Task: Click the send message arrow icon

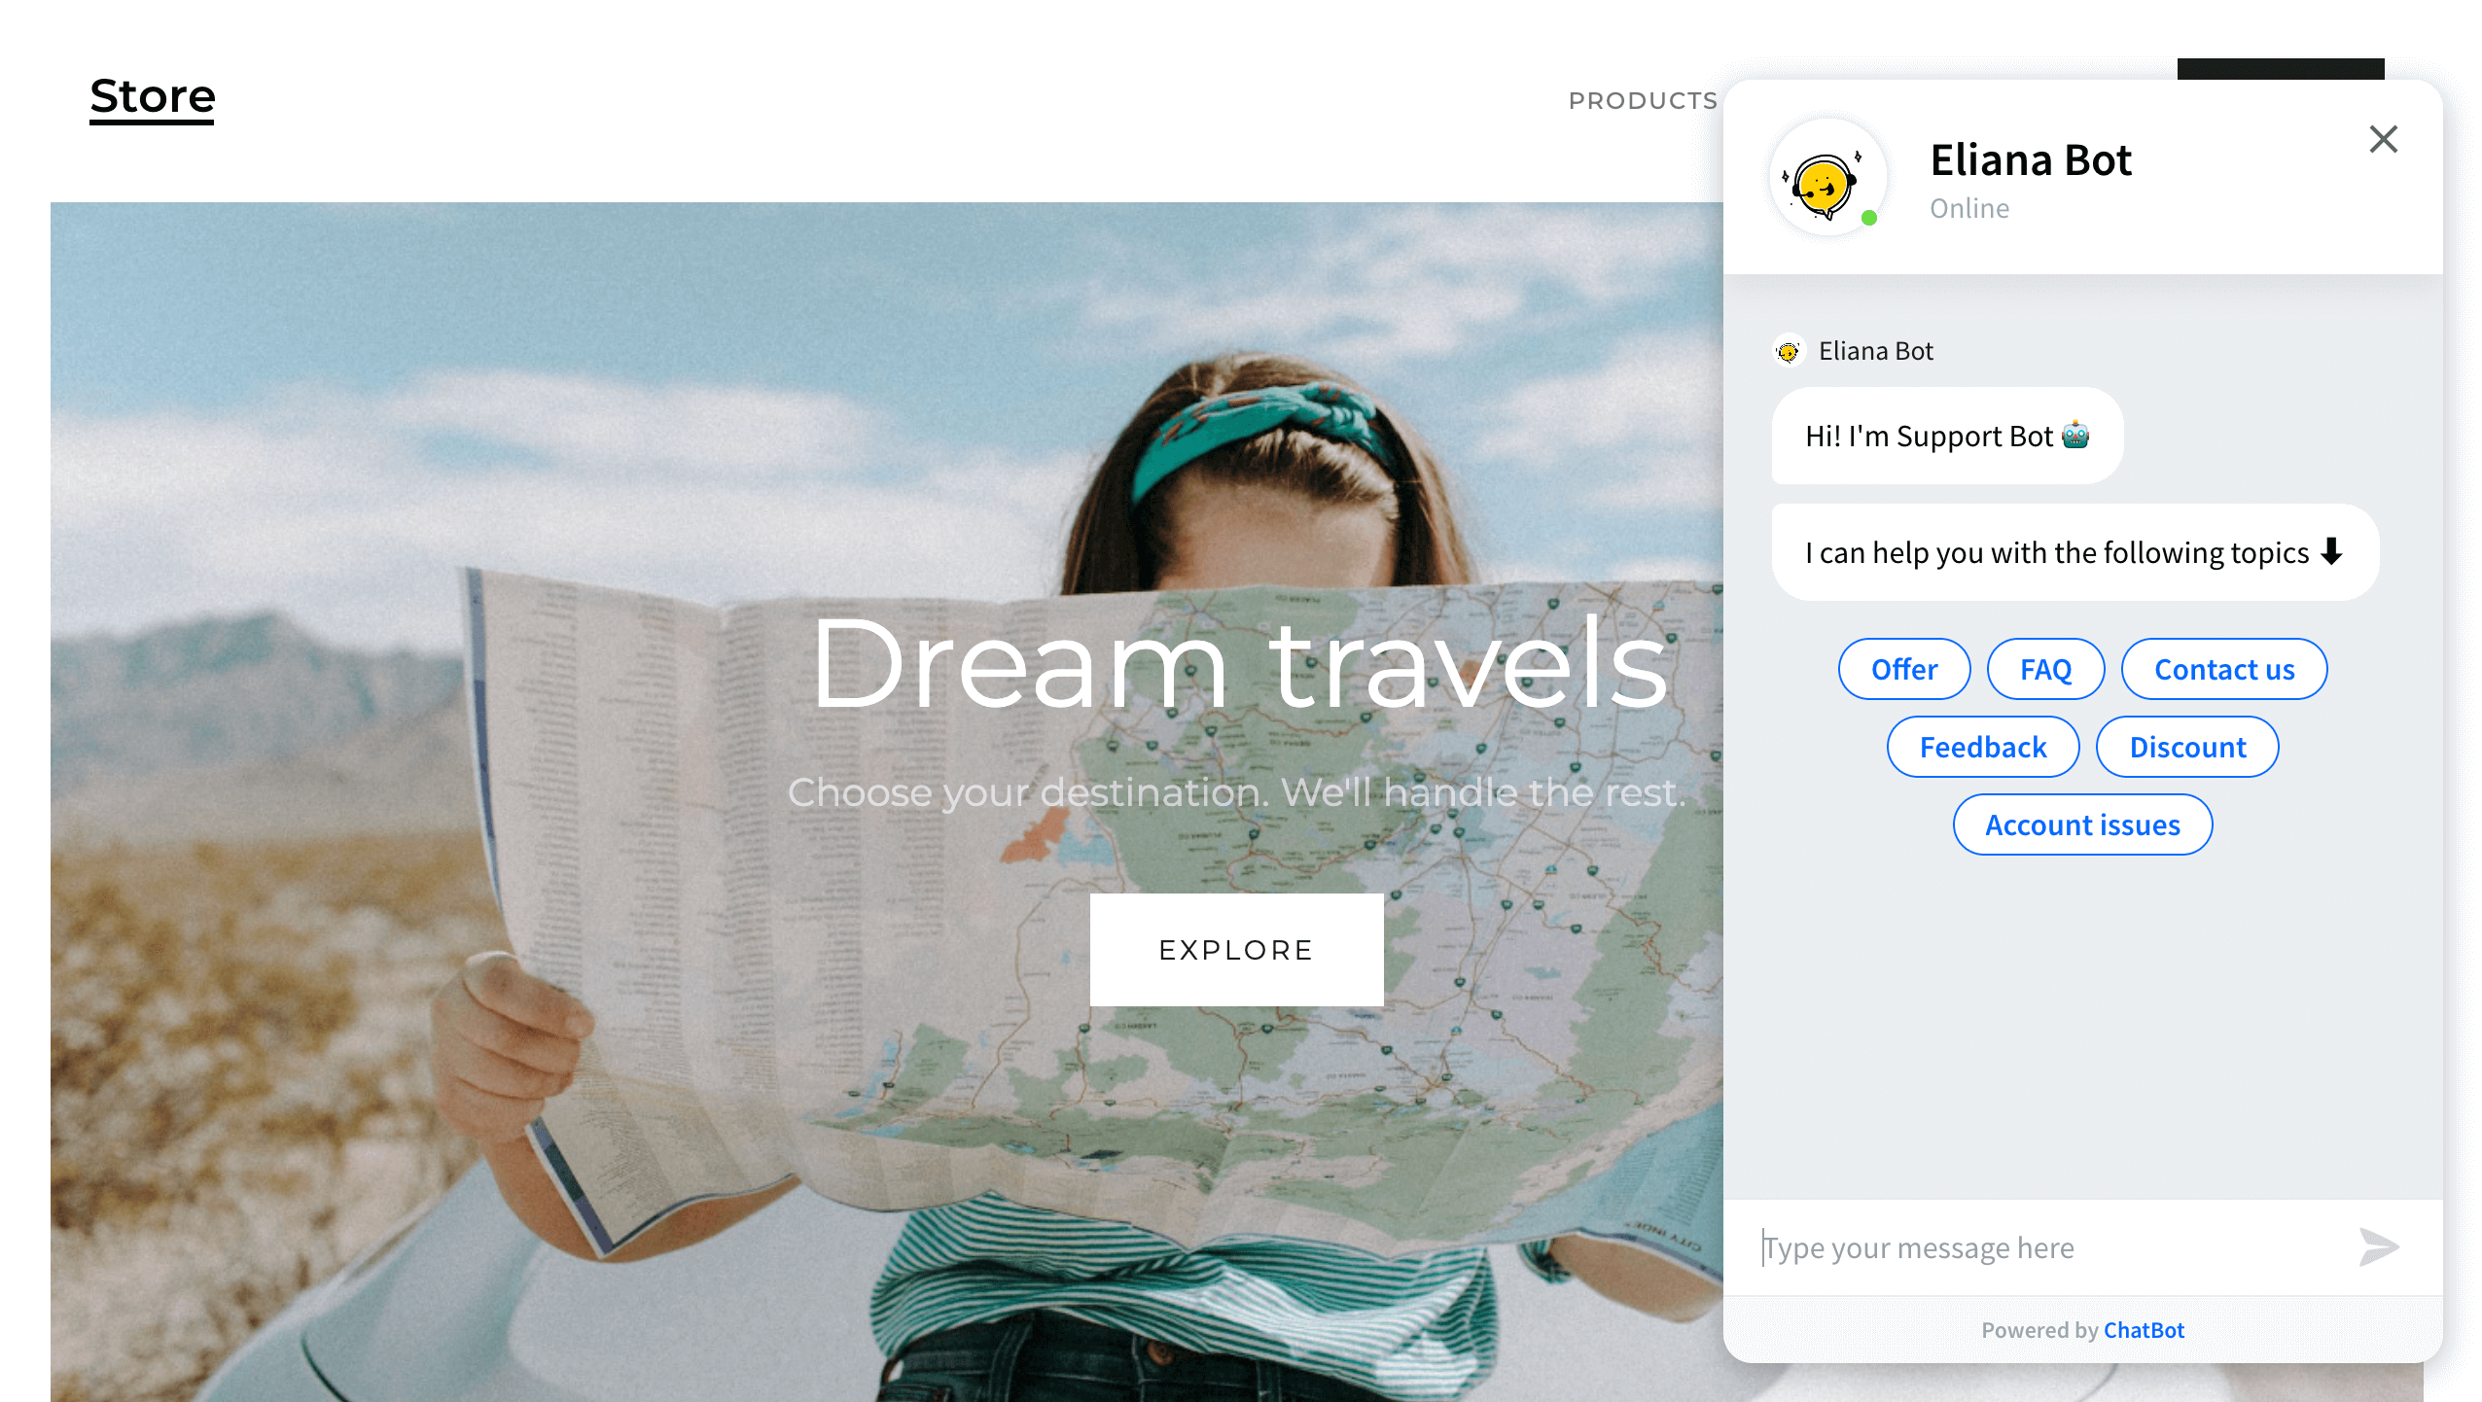Action: (2379, 1246)
